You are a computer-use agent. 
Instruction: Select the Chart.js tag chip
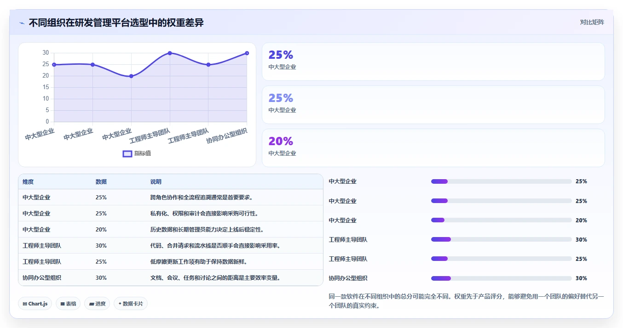click(x=35, y=304)
